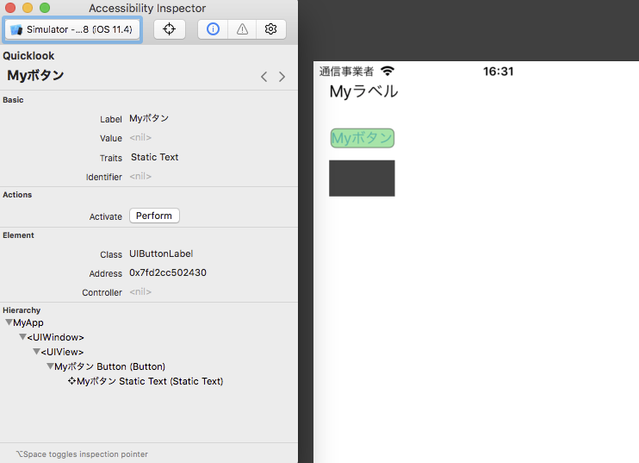Collapse the Myボタン Button tree node
This screenshot has height=463, width=639.
[50, 366]
